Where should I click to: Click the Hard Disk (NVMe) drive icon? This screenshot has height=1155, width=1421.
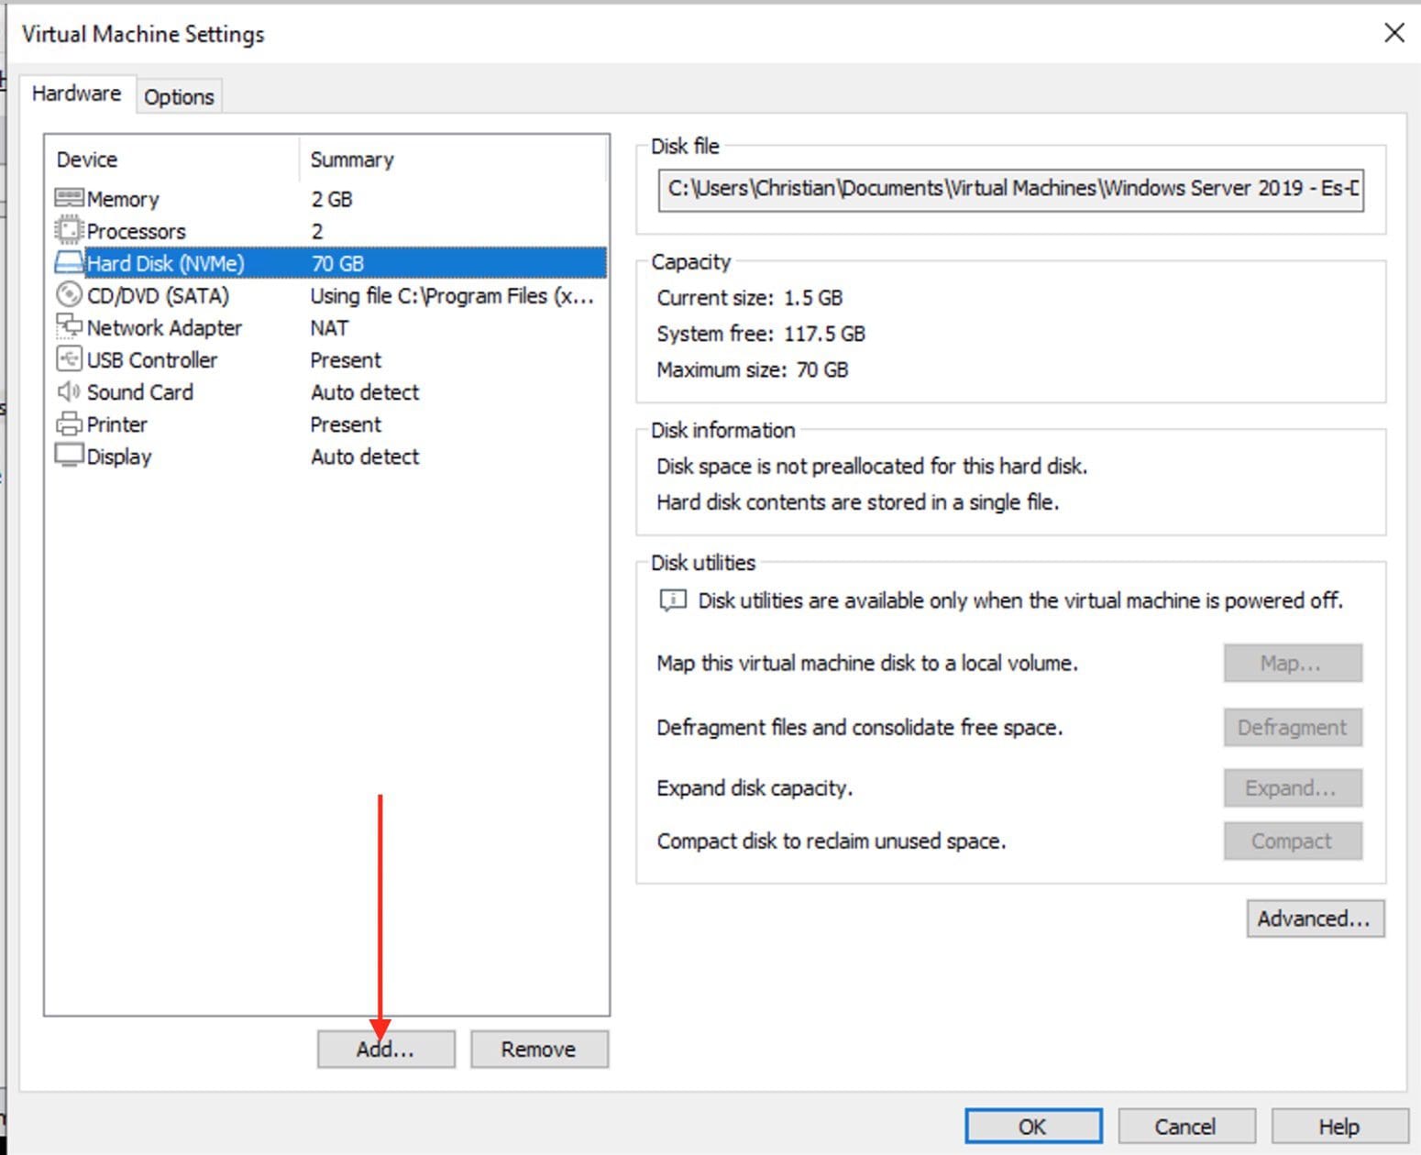(x=69, y=263)
